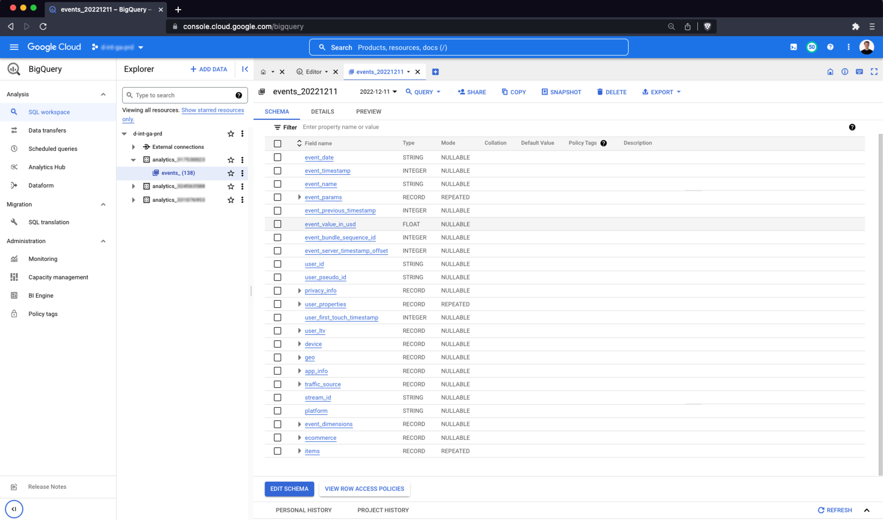The image size is (883, 520).
Task: Open Brave Shields icon in address bar
Action: click(707, 27)
